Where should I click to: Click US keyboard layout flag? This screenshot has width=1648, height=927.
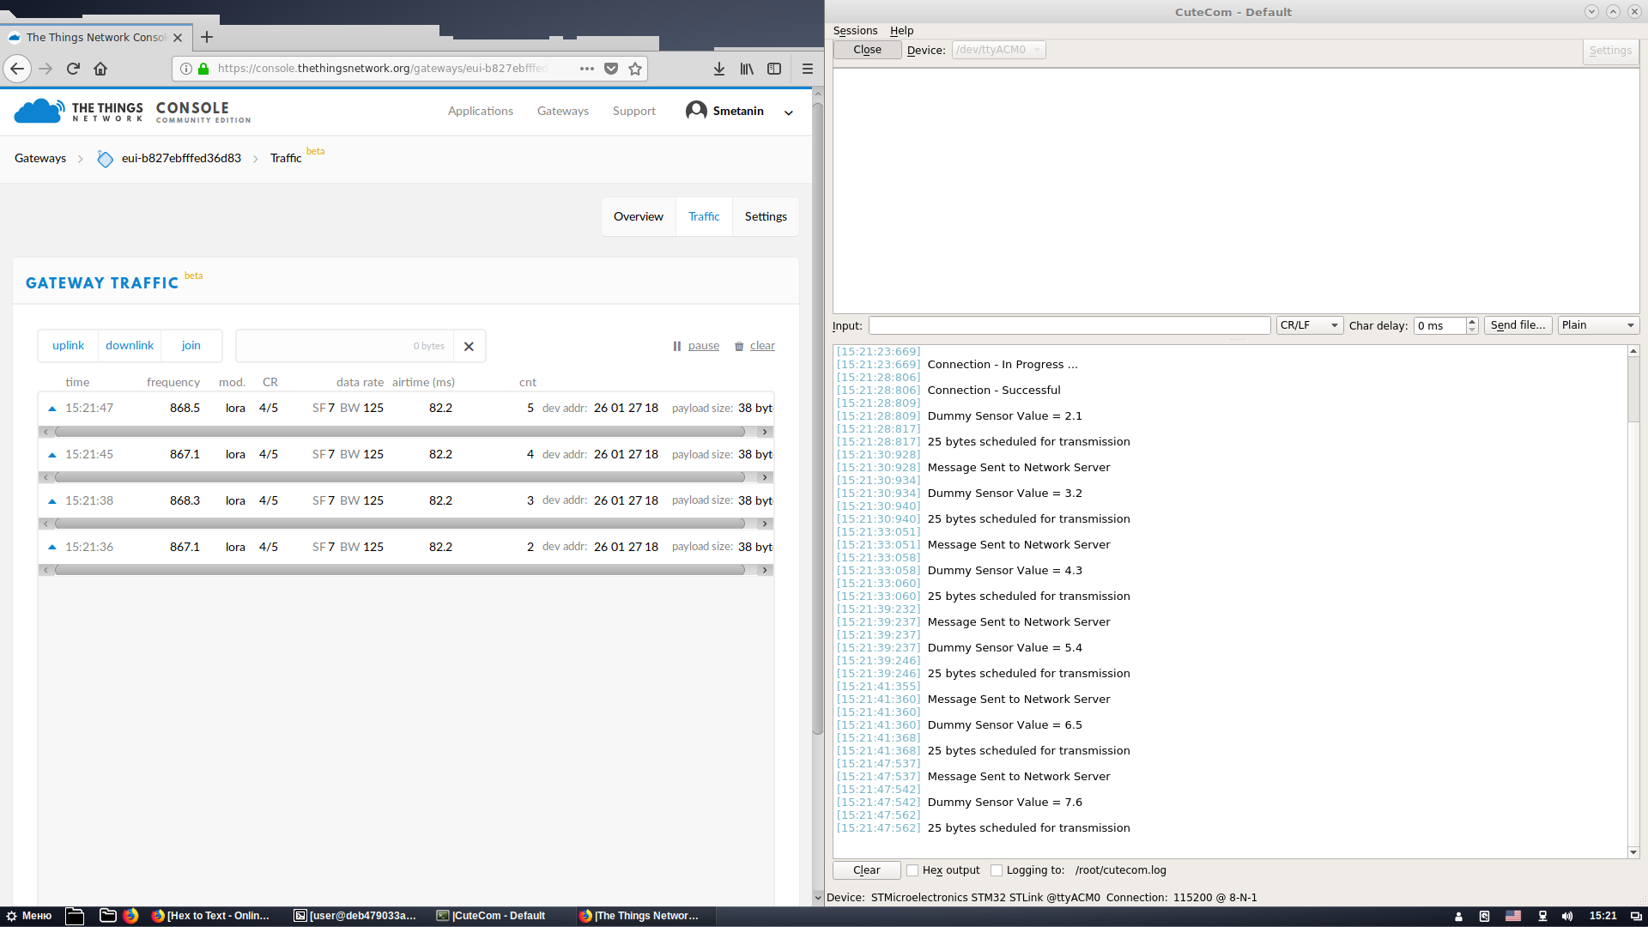[1513, 916]
